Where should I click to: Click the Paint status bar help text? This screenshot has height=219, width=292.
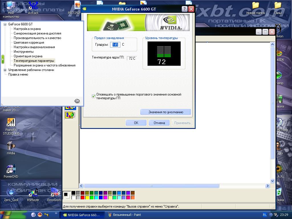pos(121,206)
